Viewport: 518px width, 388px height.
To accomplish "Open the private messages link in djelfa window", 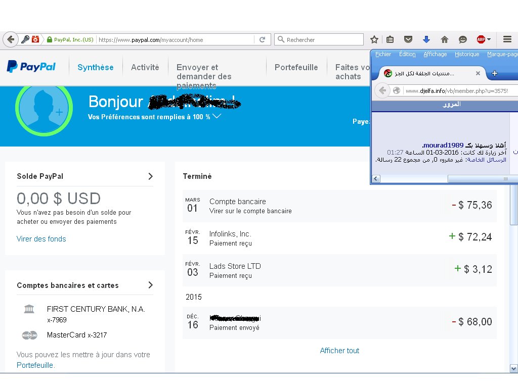I will click(487, 160).
